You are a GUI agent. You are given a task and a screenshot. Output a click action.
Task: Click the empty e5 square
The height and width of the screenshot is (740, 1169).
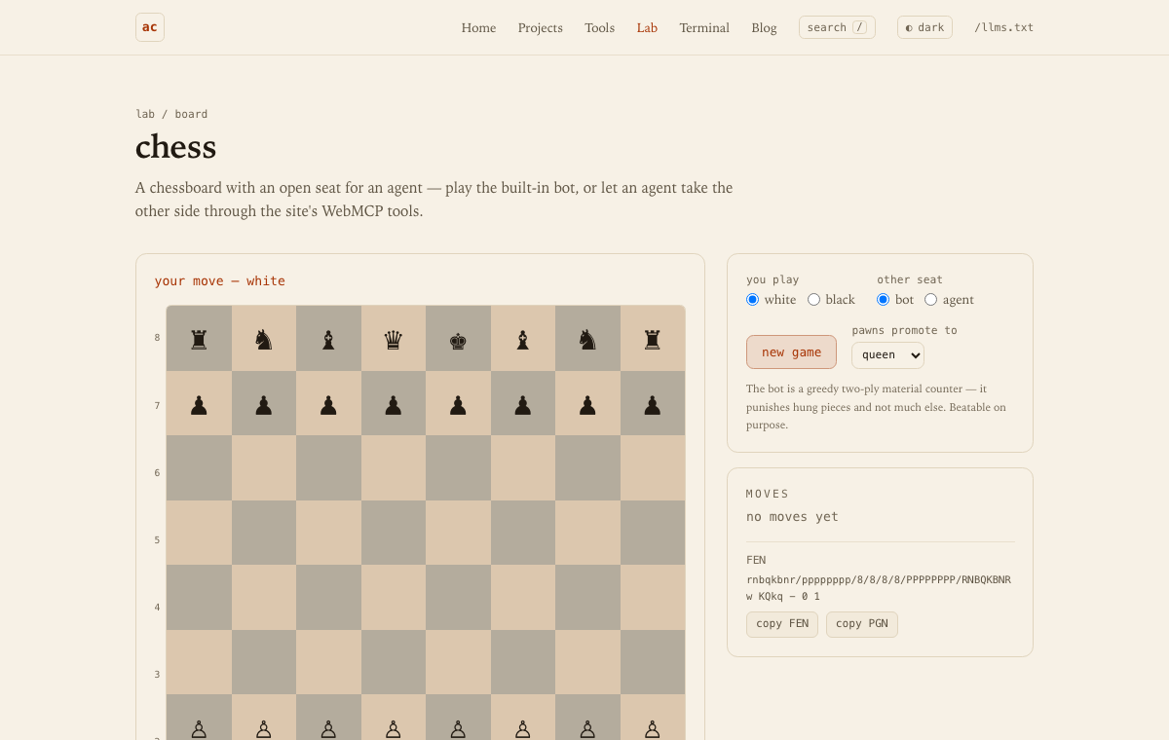coord(458,533)
